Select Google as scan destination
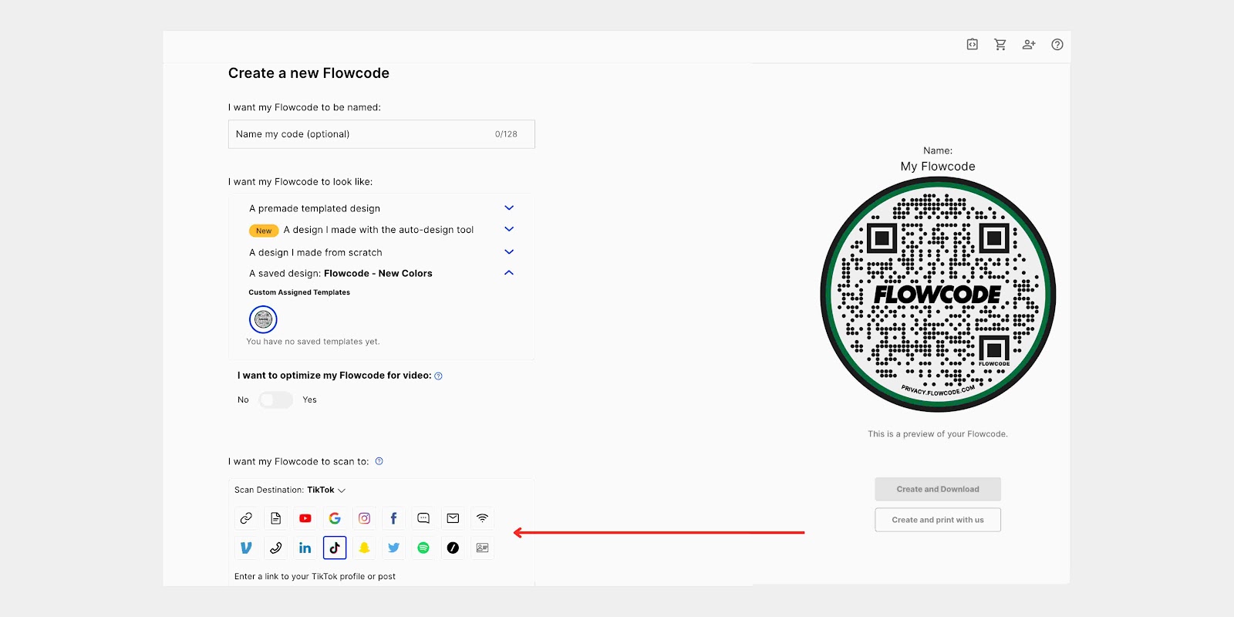This screenshot has height=617, width=1234. (335, 518)
